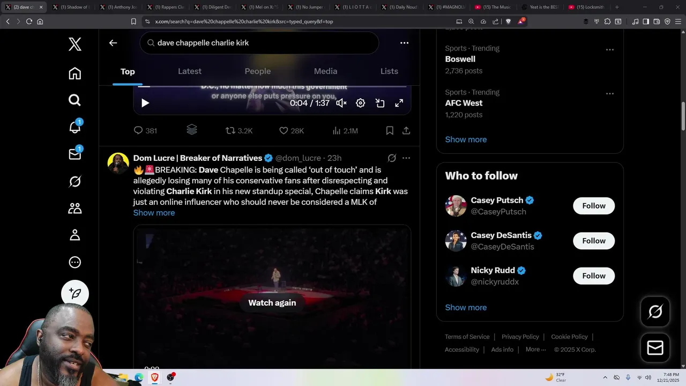
Task: Click the X logo in the sidebar
Action: tap(75, 44)
